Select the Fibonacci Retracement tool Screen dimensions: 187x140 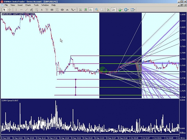click(37, 10)
